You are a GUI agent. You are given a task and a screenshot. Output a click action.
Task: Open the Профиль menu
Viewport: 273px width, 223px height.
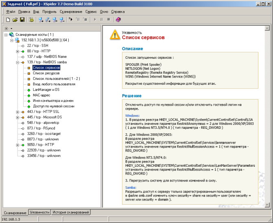tap(50, 12)
